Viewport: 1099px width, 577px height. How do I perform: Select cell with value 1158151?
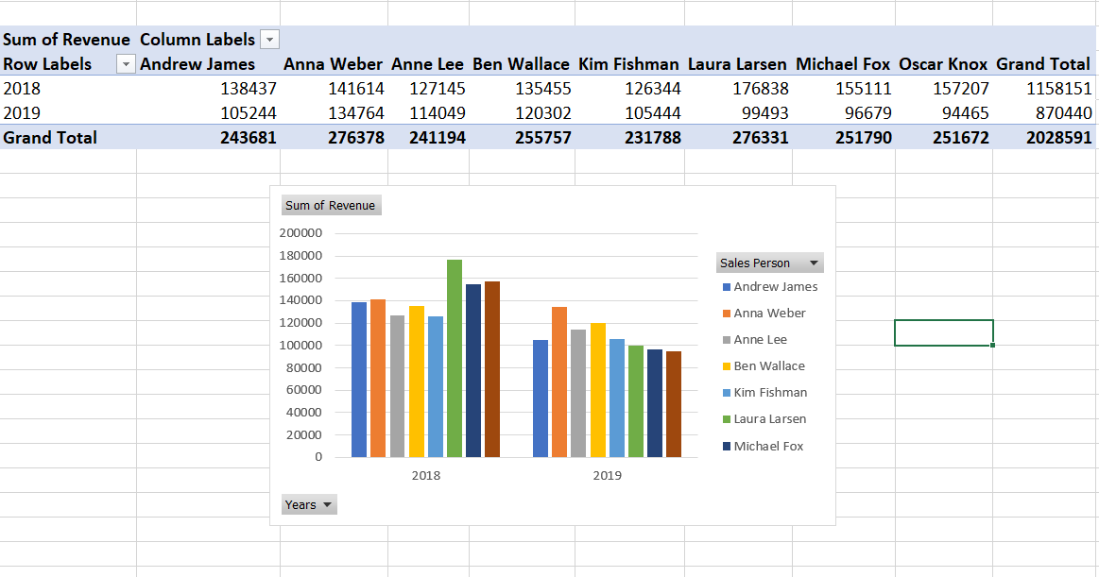[1043, 88]
